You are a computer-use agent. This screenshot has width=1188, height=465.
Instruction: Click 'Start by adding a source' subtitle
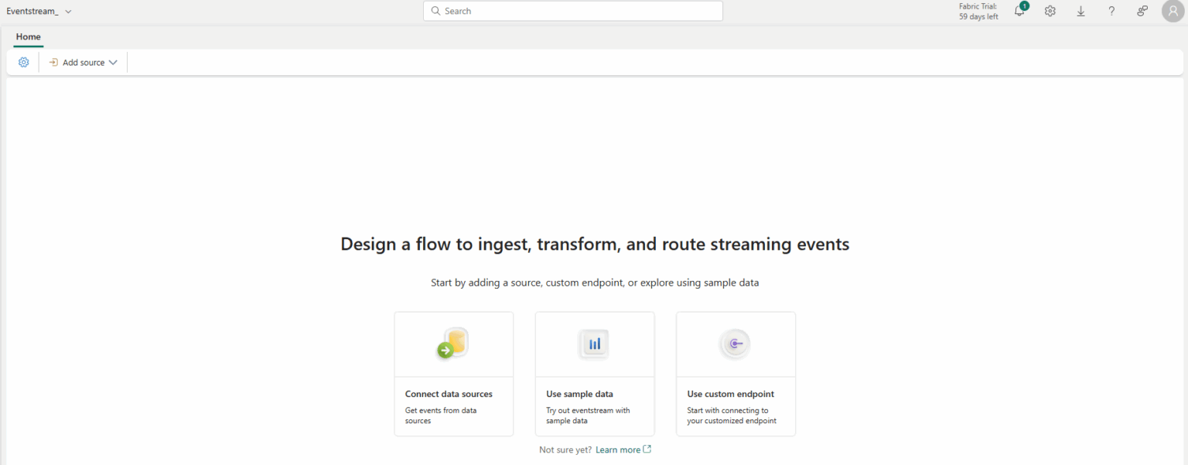pyautogui.click(x=595, y=283)
